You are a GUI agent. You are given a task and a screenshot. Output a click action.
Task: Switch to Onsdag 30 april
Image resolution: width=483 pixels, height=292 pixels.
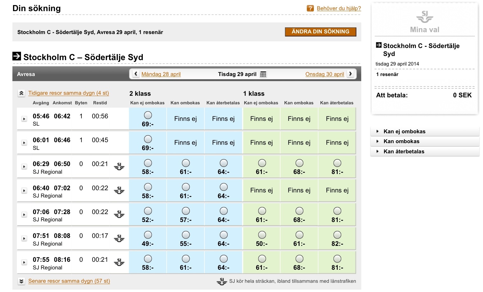[324, 74]
